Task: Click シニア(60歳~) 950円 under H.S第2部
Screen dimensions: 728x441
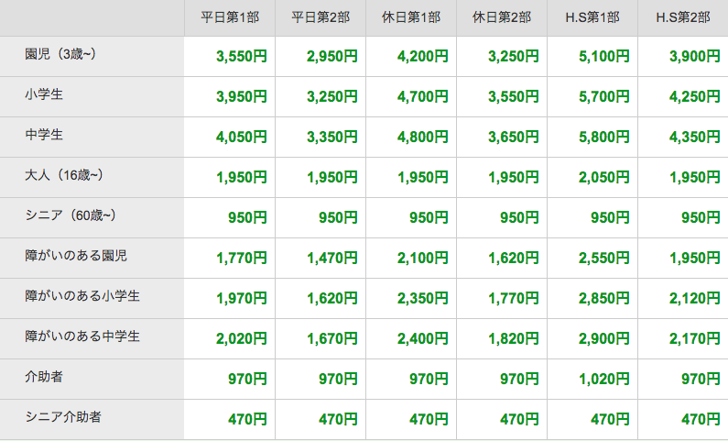Action: click(701, 217)
